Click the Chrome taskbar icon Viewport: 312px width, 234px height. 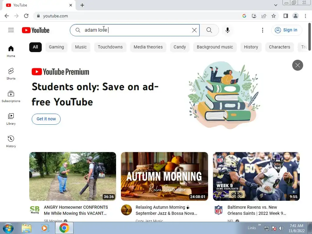point(64,228)
